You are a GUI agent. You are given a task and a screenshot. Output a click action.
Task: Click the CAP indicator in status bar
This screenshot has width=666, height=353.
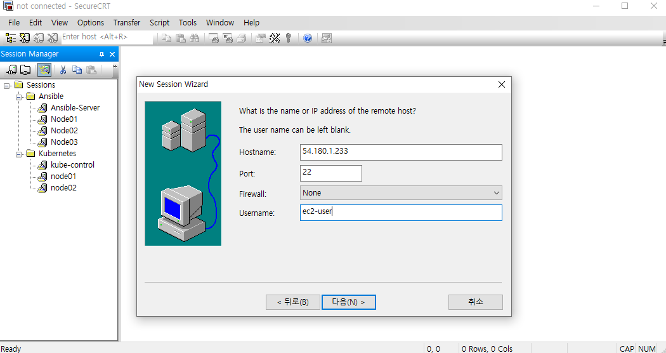coord(627,349)
